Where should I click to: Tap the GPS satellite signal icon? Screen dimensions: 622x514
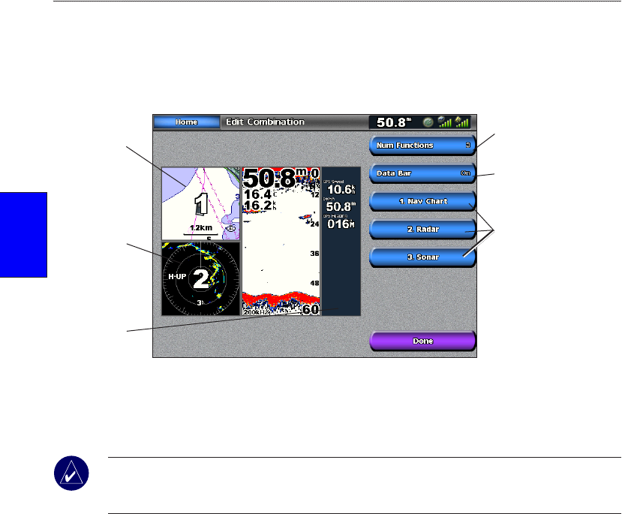(461, 122)
